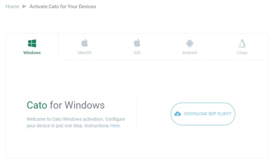Click the green 'Cato' word in heading
The image size is (275, 165).
tap(37, 105)
